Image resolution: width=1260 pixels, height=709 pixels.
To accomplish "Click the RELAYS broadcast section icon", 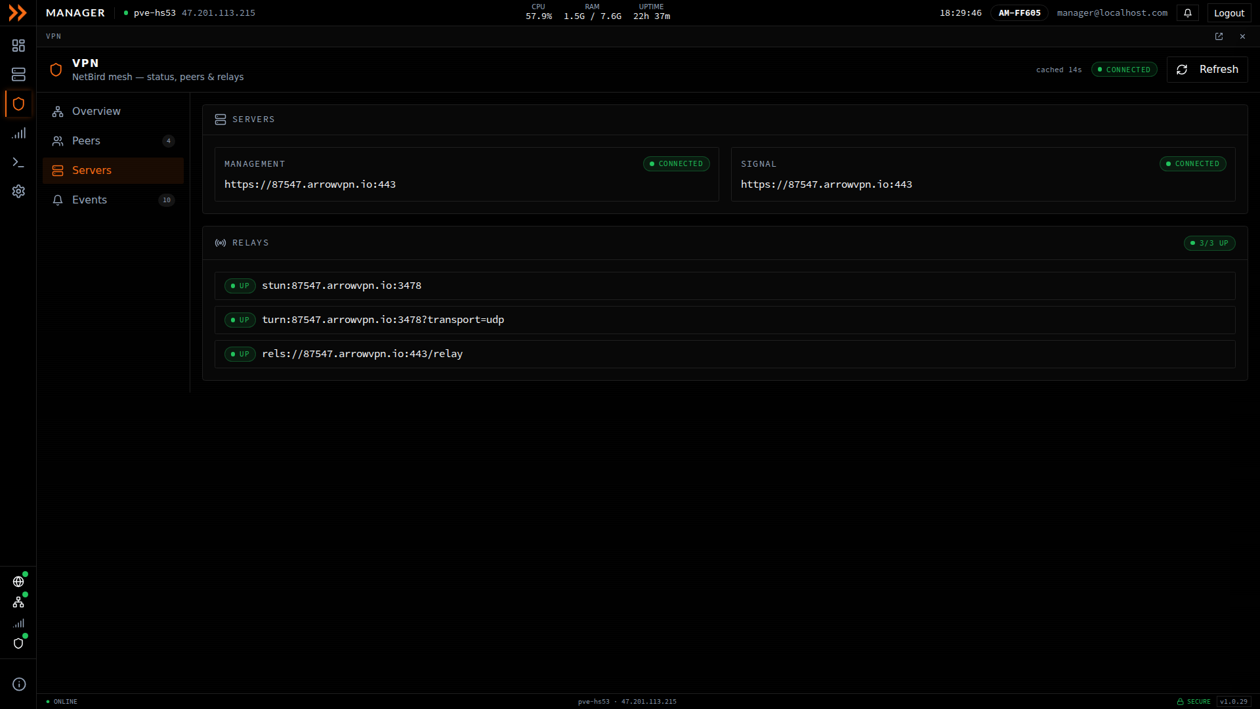I will 220,243.
